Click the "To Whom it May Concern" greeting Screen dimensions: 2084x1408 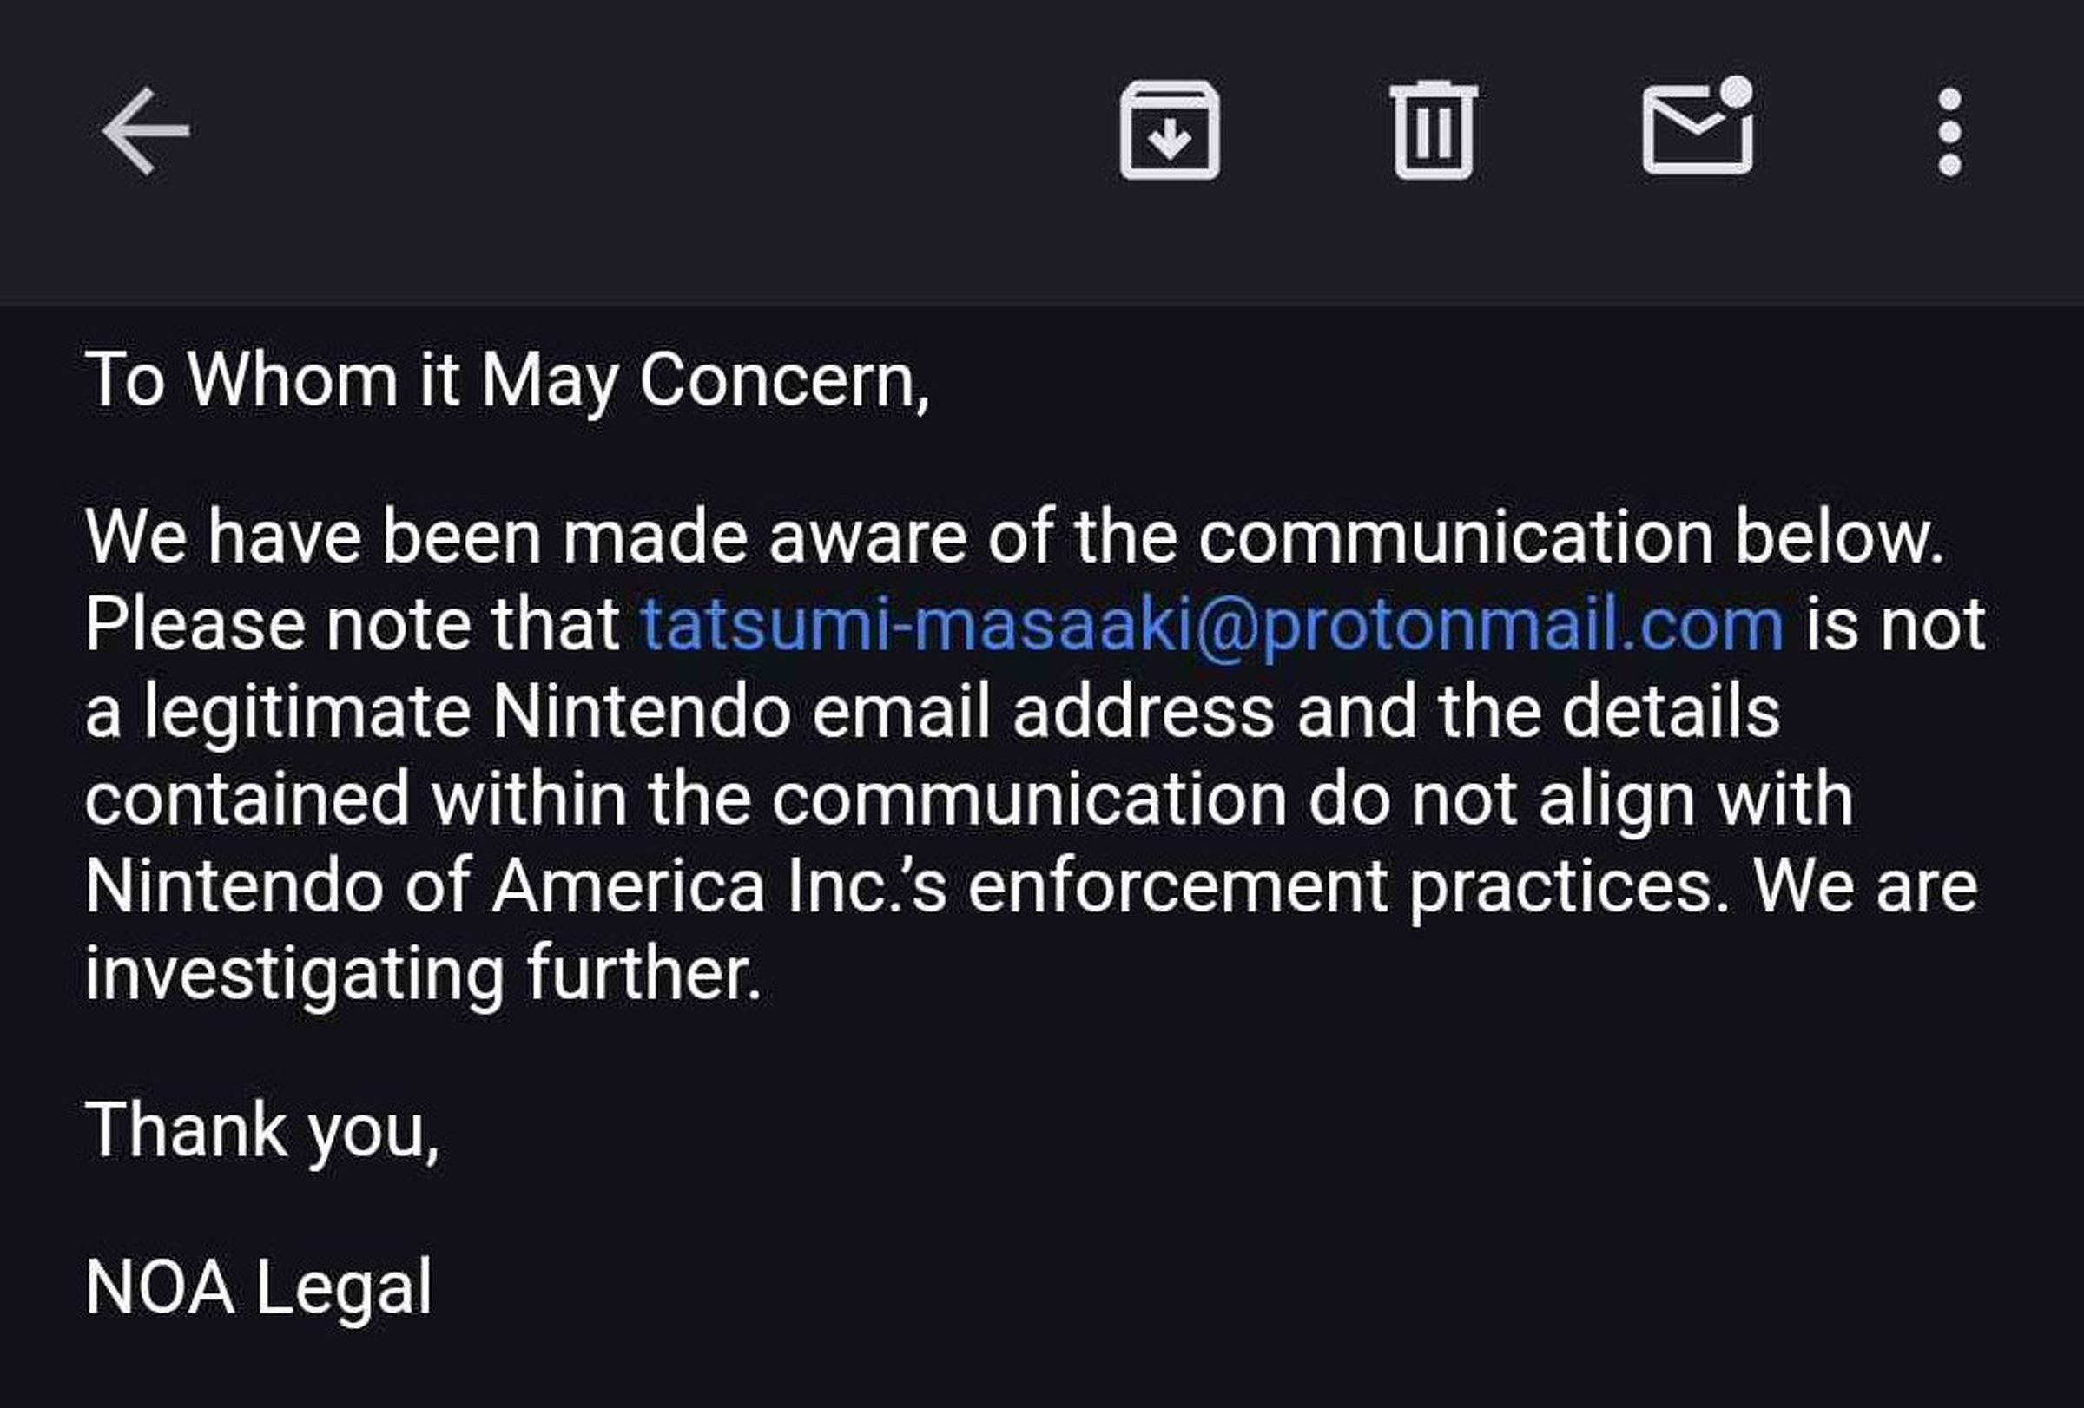(506, 380)
